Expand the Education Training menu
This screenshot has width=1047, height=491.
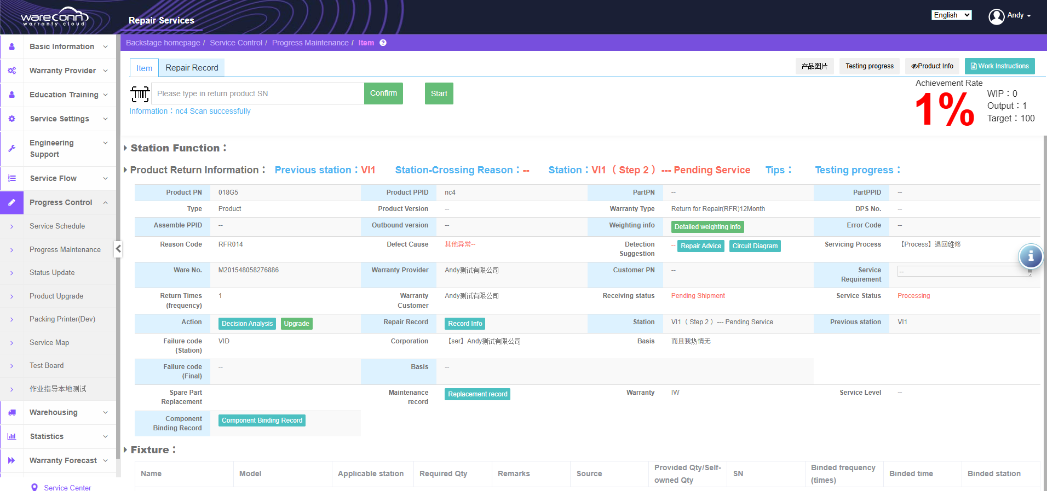105,95
